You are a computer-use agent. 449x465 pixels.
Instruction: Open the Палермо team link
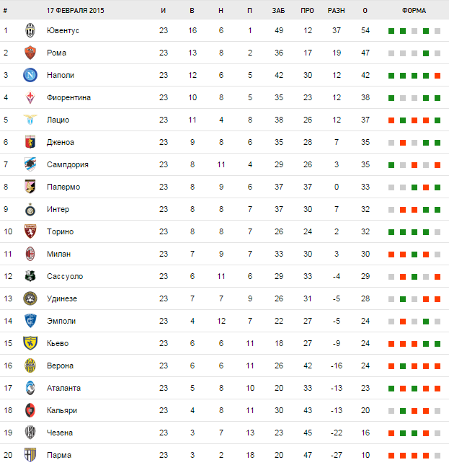(63, 187)
